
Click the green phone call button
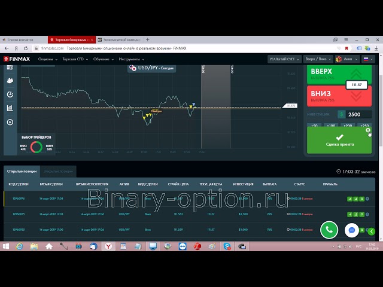click(x=329, y=230)
